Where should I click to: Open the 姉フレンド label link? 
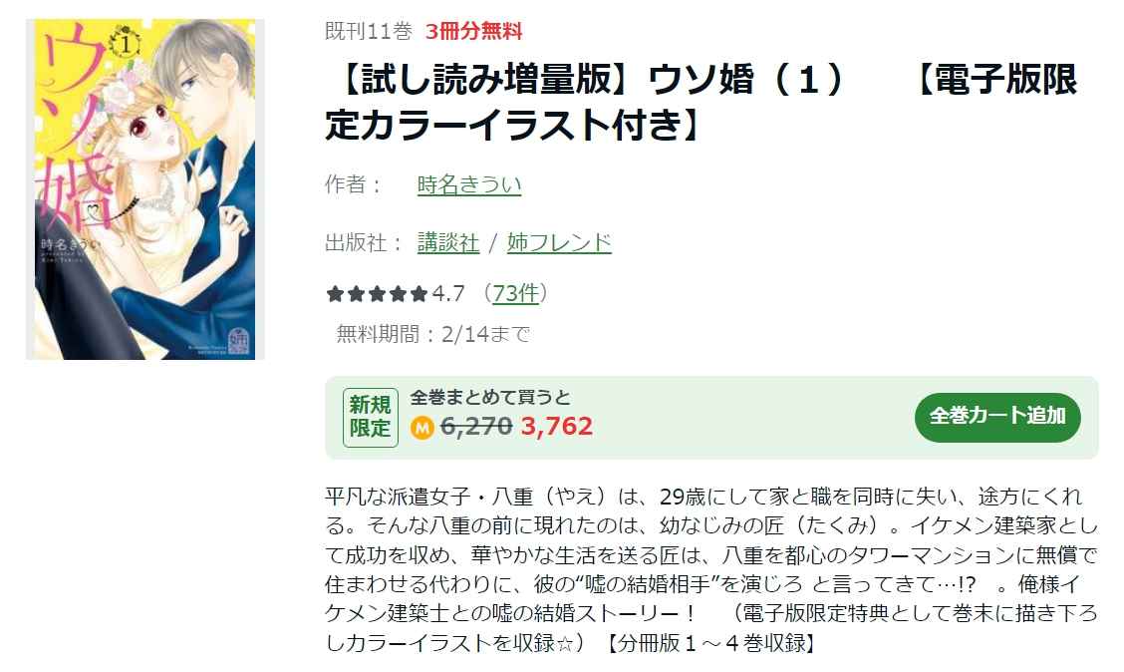(559, 242)
